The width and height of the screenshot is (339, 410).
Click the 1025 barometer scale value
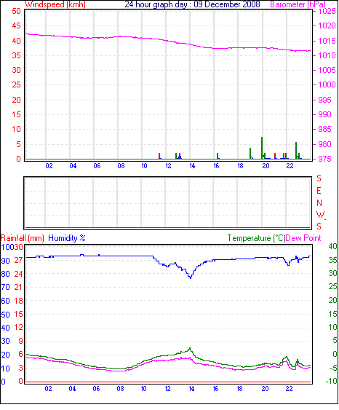(327, 11)
